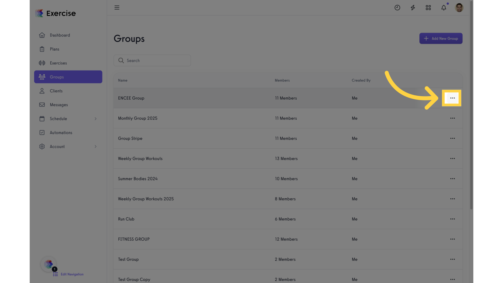The width and height of the screenshot is (503, 283).
Task: Open three-dot menu for Run Club
Action: point(452,219)
